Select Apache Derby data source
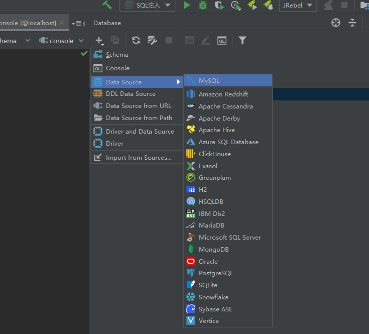 click(228, 118)
